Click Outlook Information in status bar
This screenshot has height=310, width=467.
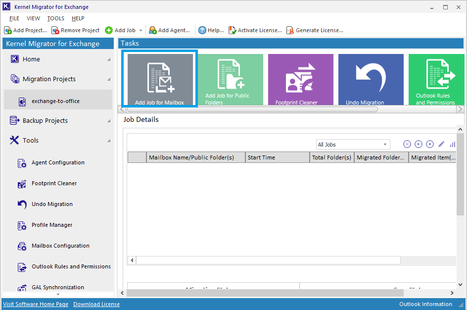click(425, 304)
